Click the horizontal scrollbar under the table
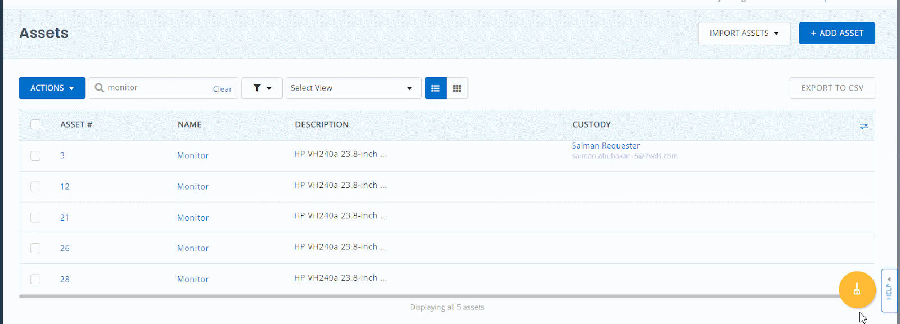The image size is (900, 324). click(427, 296)
